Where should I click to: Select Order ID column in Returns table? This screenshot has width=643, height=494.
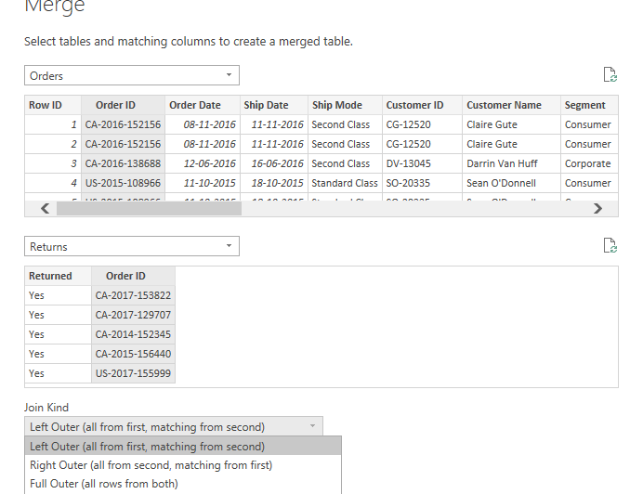coord(133,276)
